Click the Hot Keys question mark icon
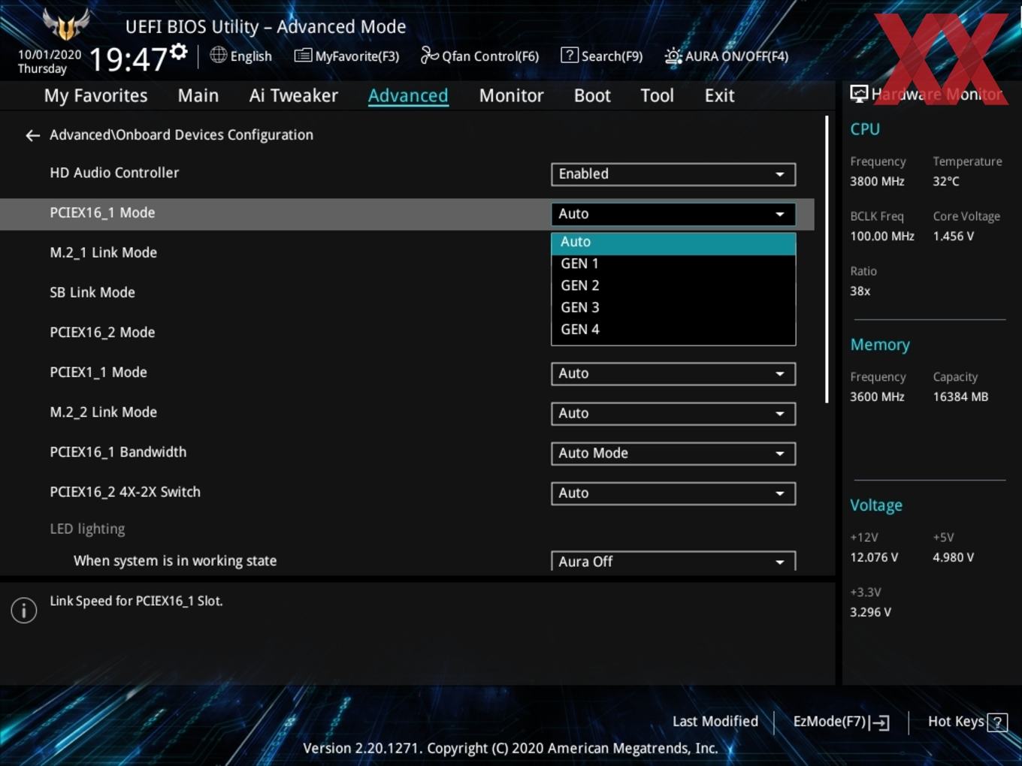The height and width of the screenshot is (766, 1022). pyautogui.click(x=997, y=722)
